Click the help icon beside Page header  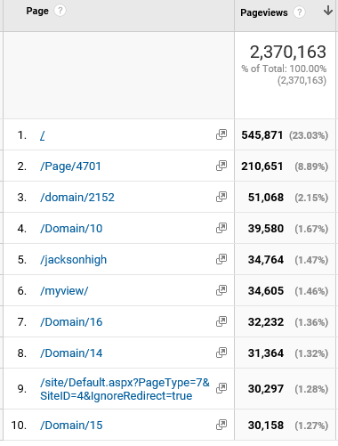(60, 11)
